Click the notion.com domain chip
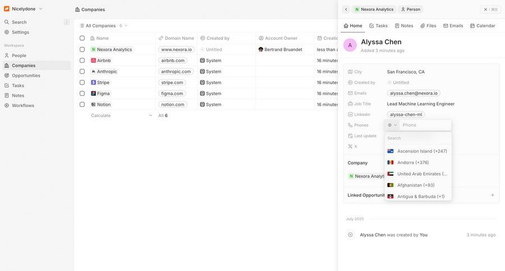Image resolution: width=505 pixels, height=271 pixels. 173,105
